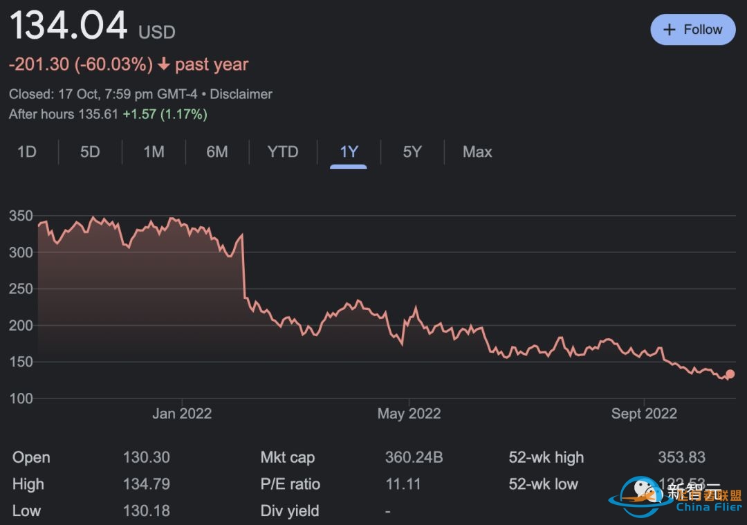The image size is (747, 525).
Task: Click the plus icon in Follow button
Action: 669,30
